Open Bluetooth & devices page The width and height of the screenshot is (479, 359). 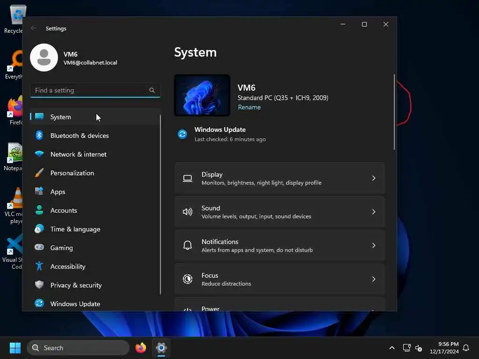95,135
